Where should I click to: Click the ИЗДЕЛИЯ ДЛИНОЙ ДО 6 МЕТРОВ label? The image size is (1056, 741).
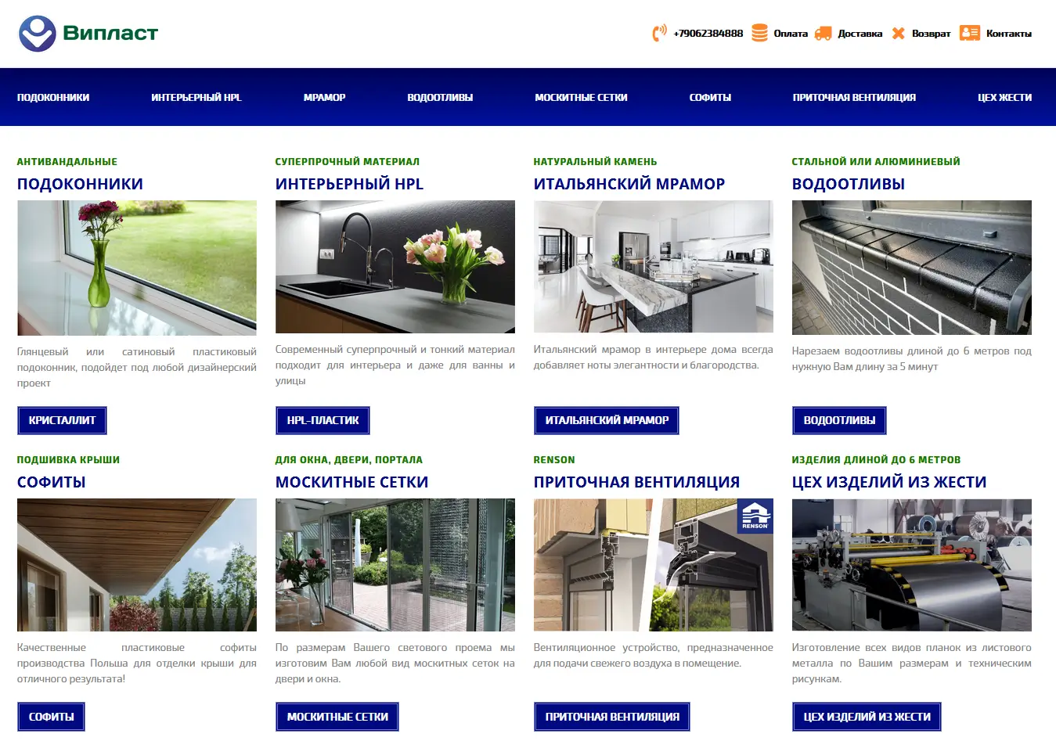876,460
